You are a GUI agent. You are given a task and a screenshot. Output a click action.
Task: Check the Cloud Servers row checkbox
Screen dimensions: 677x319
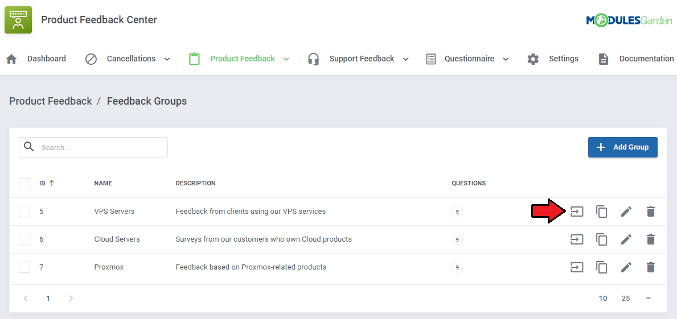[x=24, y=239]
